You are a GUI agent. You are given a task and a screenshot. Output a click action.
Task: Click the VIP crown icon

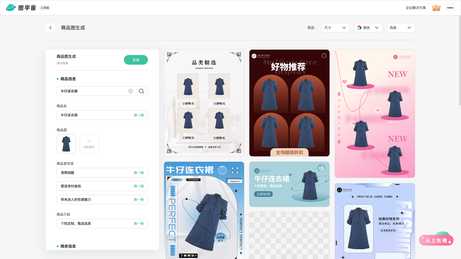[436, 8]
